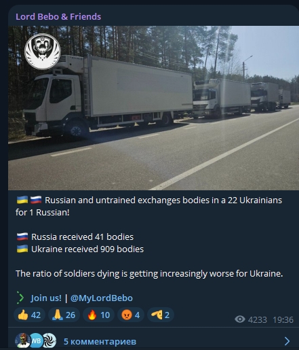Click the 19:36 message timestamp
Screen dimensions: 299x350
tap(283, 319)
